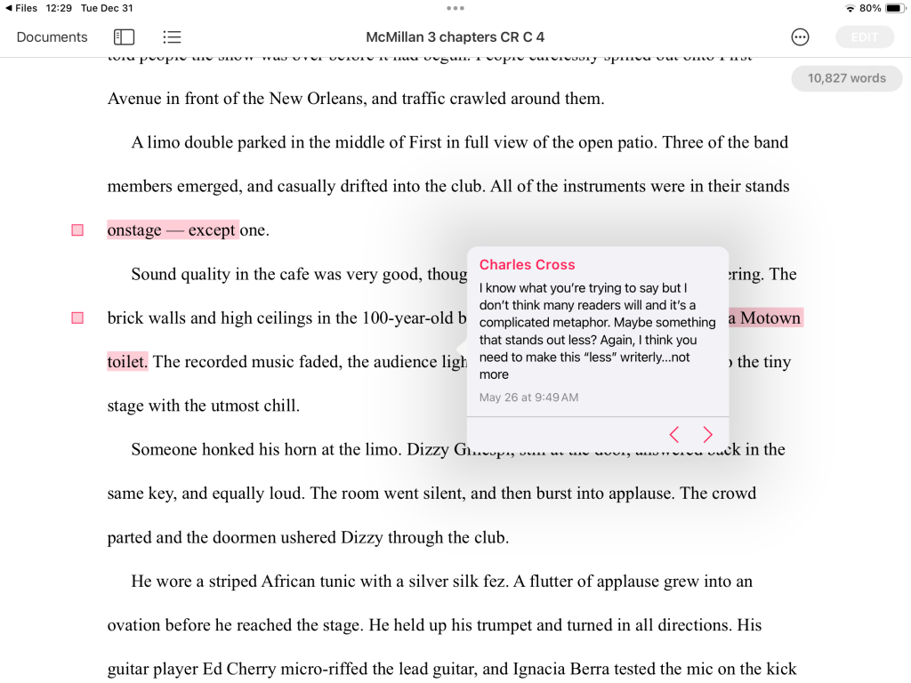This screenshot has height=683, width=911.
Task: Tap the comment timestamp May 26 at 9:49 AM
Action: point(528,397)
